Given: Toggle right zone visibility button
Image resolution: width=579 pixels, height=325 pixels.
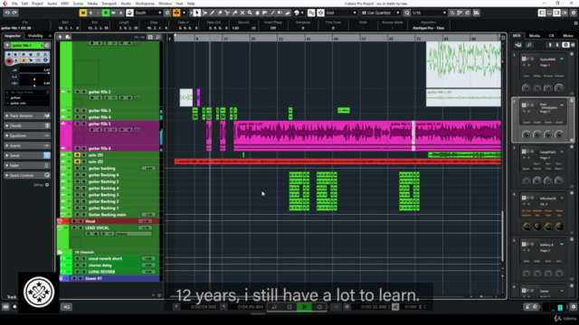Looking at the screenshot, I should [x=557, y=13].
